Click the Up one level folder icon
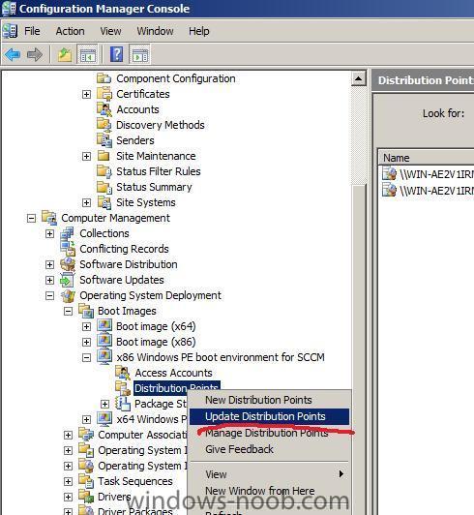Viewport: 474px width, 515px height. pos(65,54)
